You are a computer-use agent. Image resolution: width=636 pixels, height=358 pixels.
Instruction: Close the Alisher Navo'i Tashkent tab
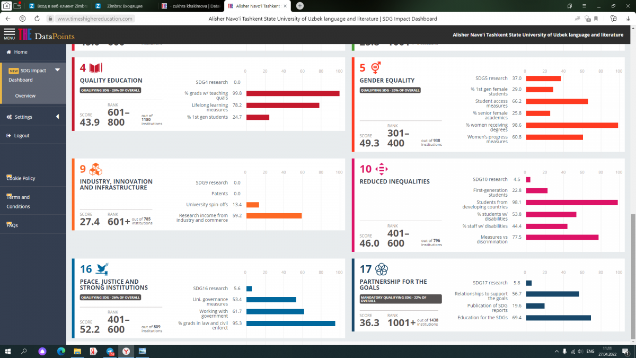(x=286, y=6)
